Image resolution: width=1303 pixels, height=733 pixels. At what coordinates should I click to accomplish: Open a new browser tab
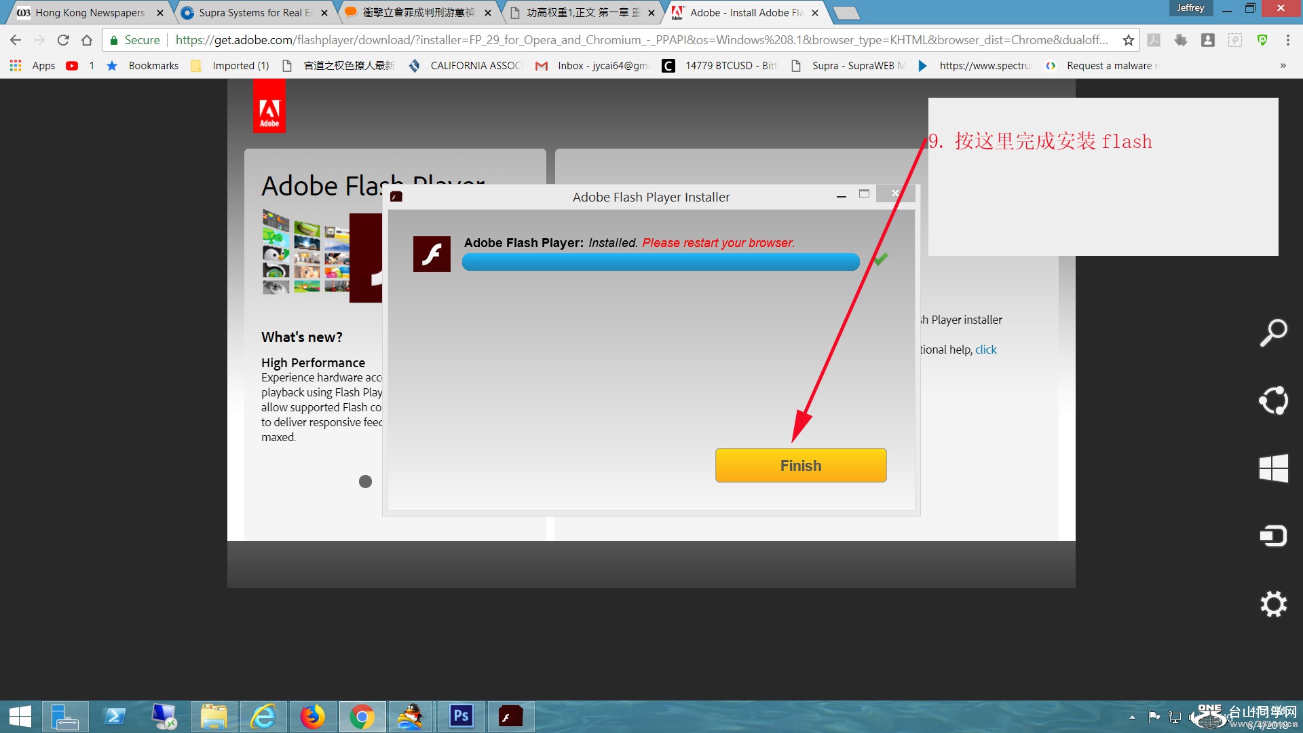[846, 13]
